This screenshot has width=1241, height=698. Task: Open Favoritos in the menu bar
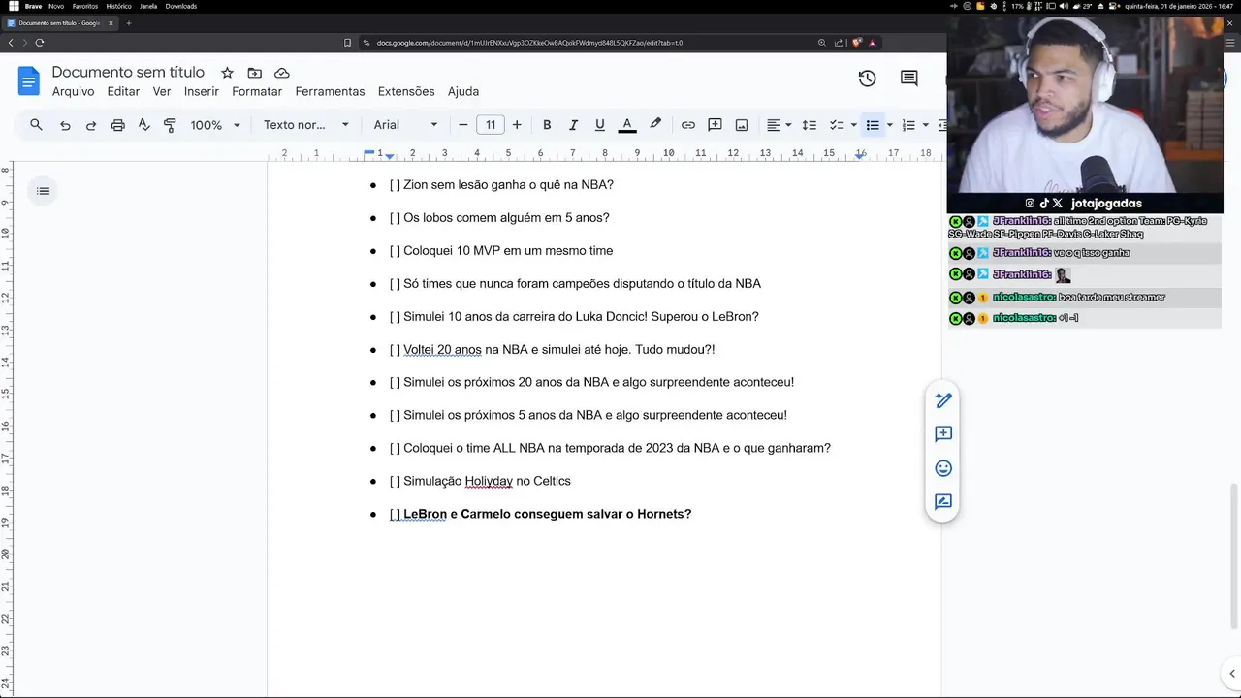pos(84,6)
